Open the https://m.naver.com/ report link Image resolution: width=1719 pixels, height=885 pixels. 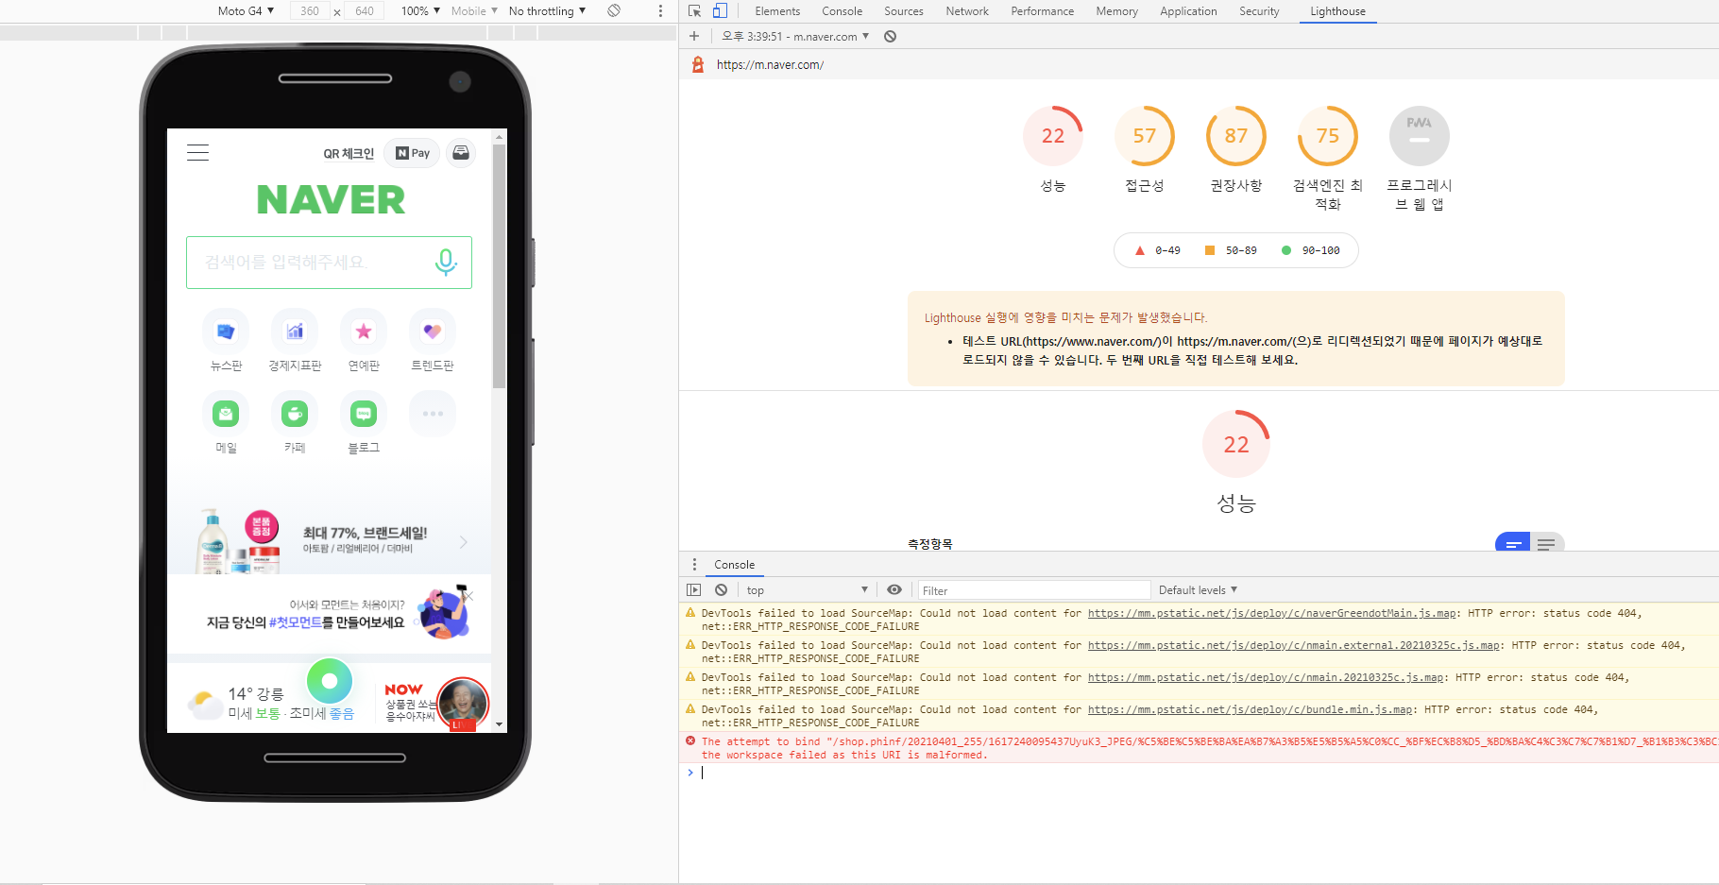point(770,64)
